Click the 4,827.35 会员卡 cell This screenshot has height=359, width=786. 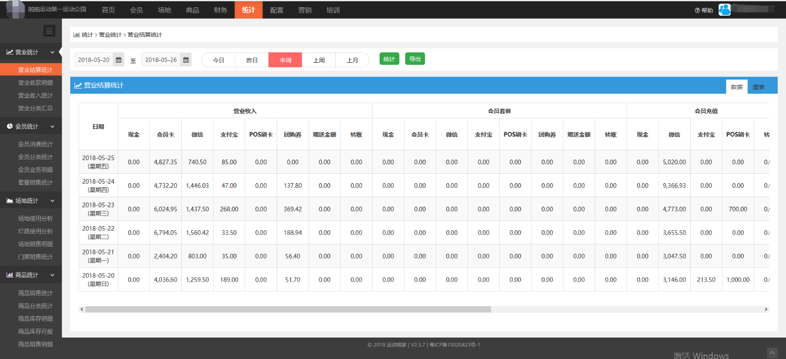[x=166, y=162]
